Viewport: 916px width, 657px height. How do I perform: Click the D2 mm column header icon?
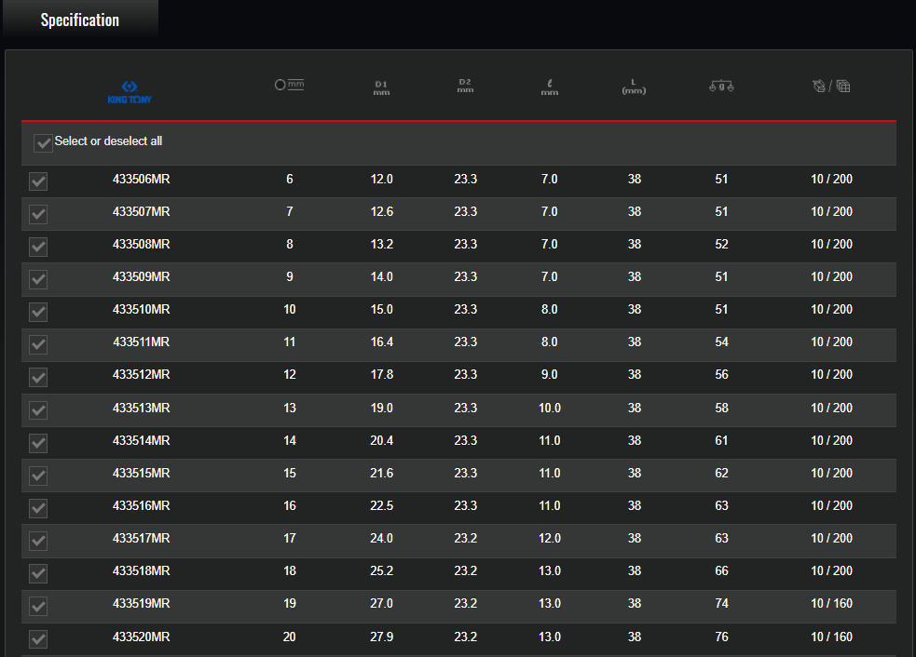(465, 86)
